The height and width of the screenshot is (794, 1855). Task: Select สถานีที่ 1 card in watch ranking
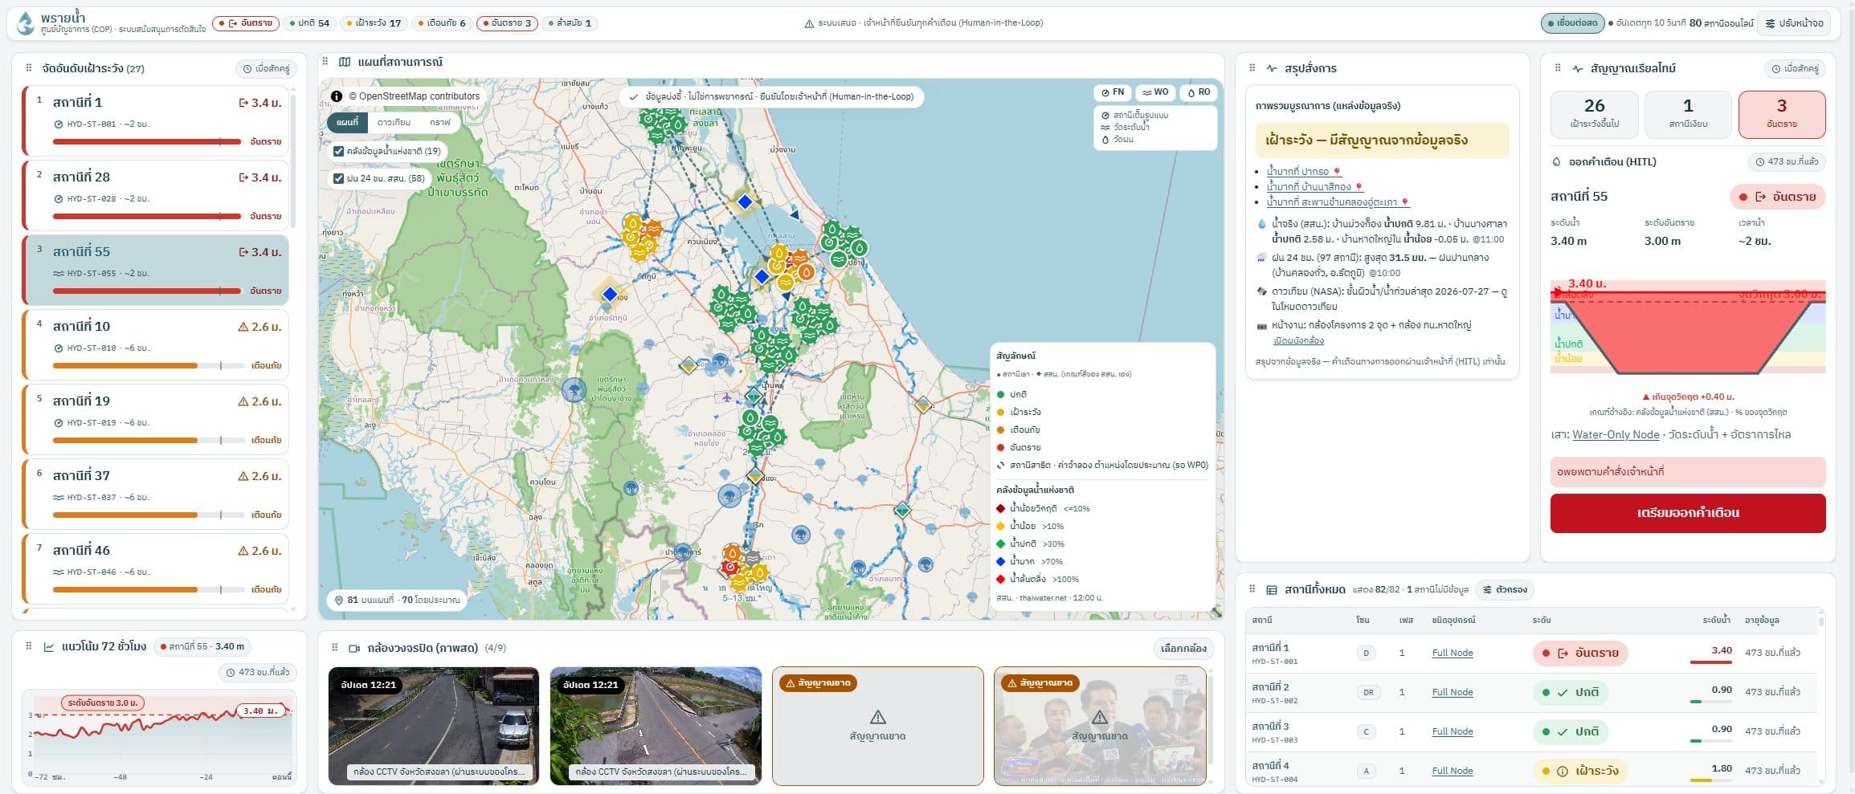click(156, 120)
